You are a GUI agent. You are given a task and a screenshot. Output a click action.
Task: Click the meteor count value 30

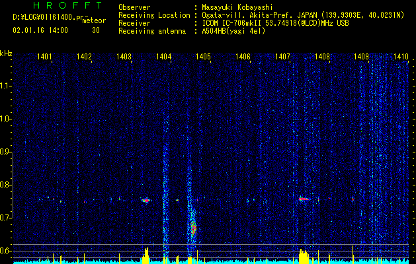click(x=96, y=30)
